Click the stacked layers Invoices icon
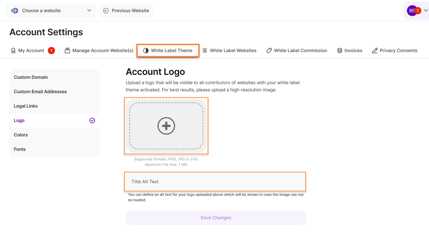429x237 pixels. [x=340, y=51]
